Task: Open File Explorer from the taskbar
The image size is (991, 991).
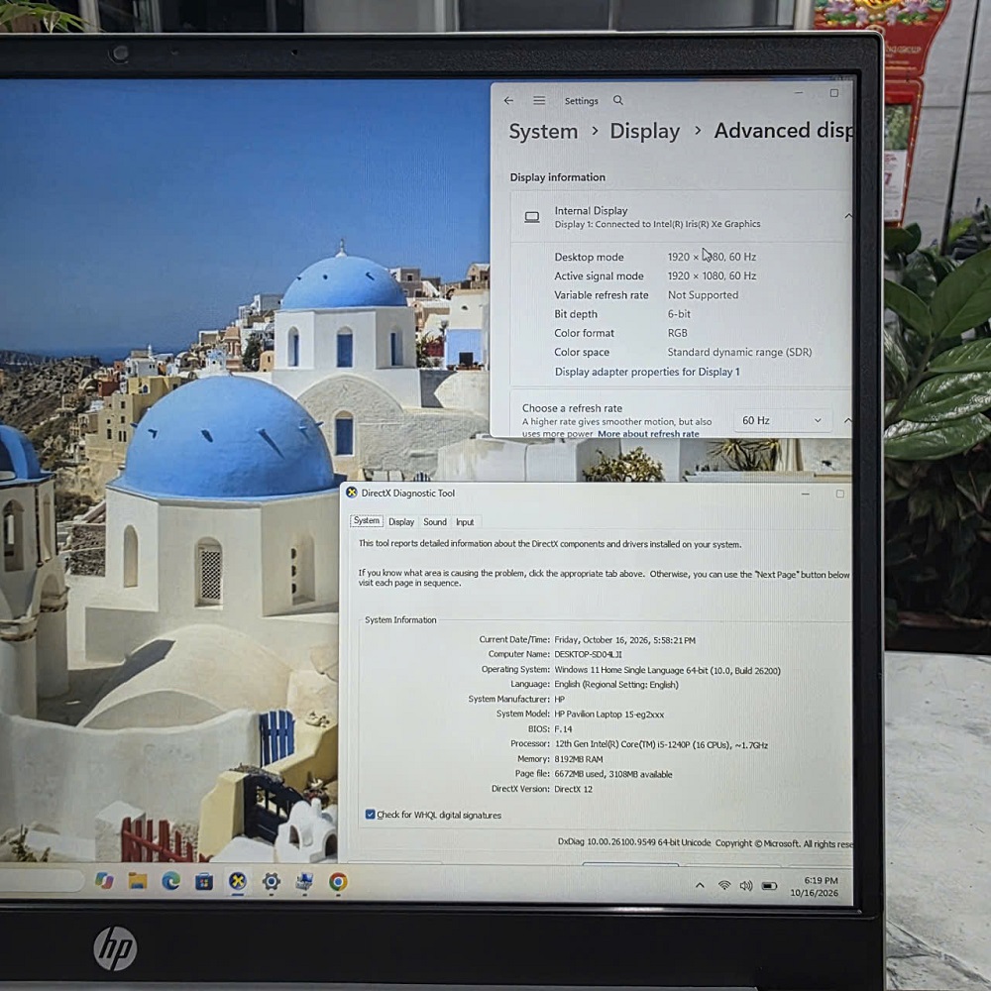Action: pos(138,880)
